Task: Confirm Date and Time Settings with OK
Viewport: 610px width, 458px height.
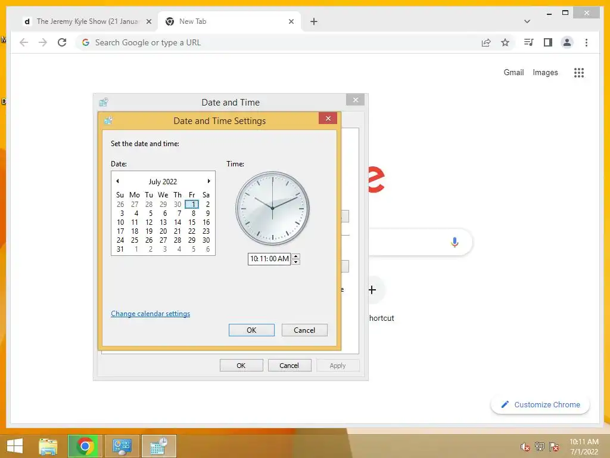Action: tap(251, 330)
